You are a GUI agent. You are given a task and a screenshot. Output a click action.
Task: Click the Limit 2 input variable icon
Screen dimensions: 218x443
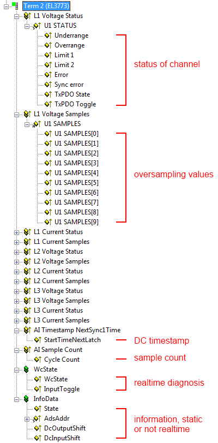pos(48,65)
